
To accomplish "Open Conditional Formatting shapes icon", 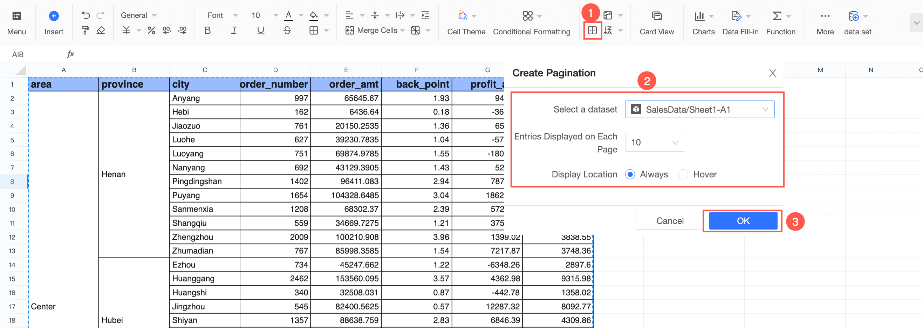I will tap(528, 16).
